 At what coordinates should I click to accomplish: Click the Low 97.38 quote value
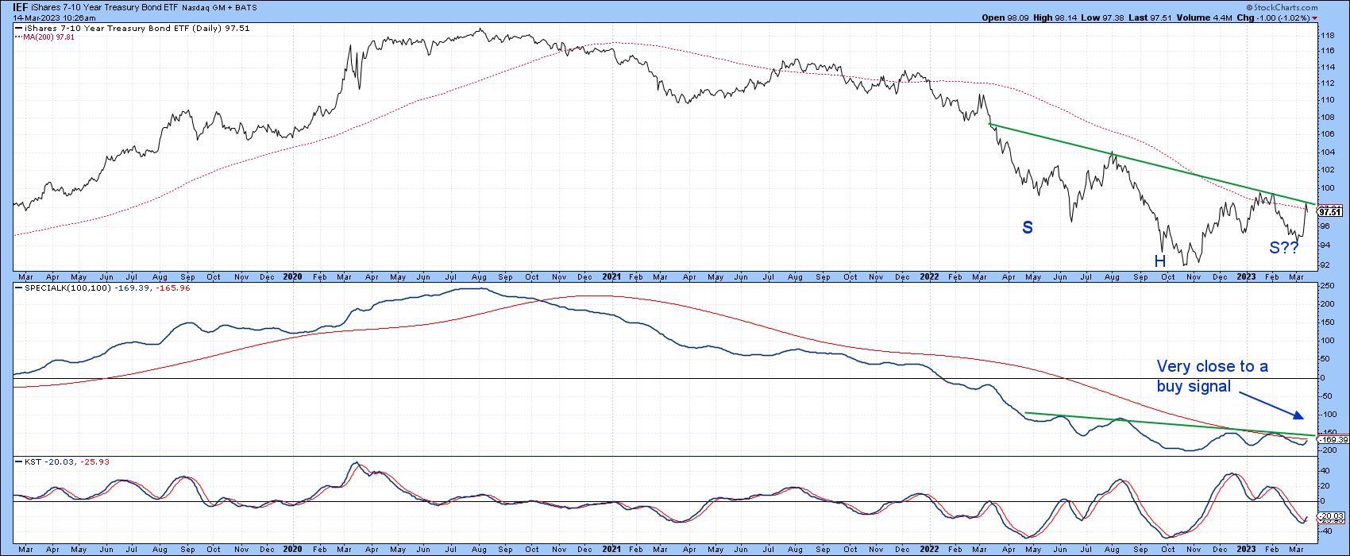(x=1101, y=17)
